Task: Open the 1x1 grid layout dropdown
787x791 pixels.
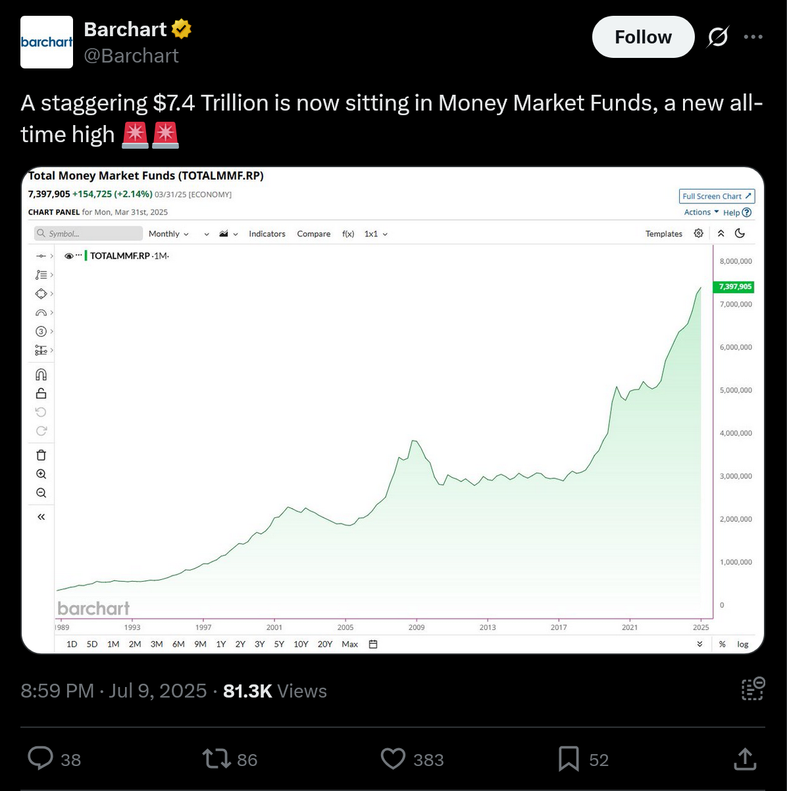Action: (x=376, y=234)
